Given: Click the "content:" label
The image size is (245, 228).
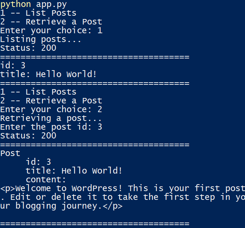Looking at the screenshot, I should pyautogui.click(x=46, y=179).
